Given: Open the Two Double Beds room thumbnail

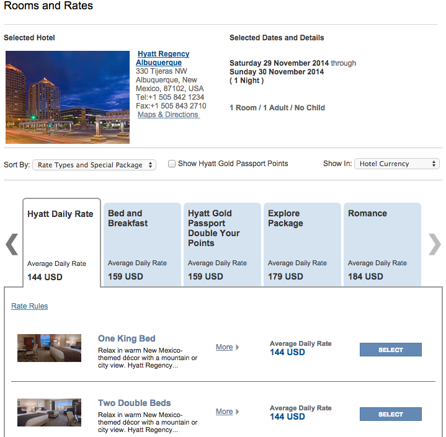Looking at the screenshot, I should tap(49, 413).
